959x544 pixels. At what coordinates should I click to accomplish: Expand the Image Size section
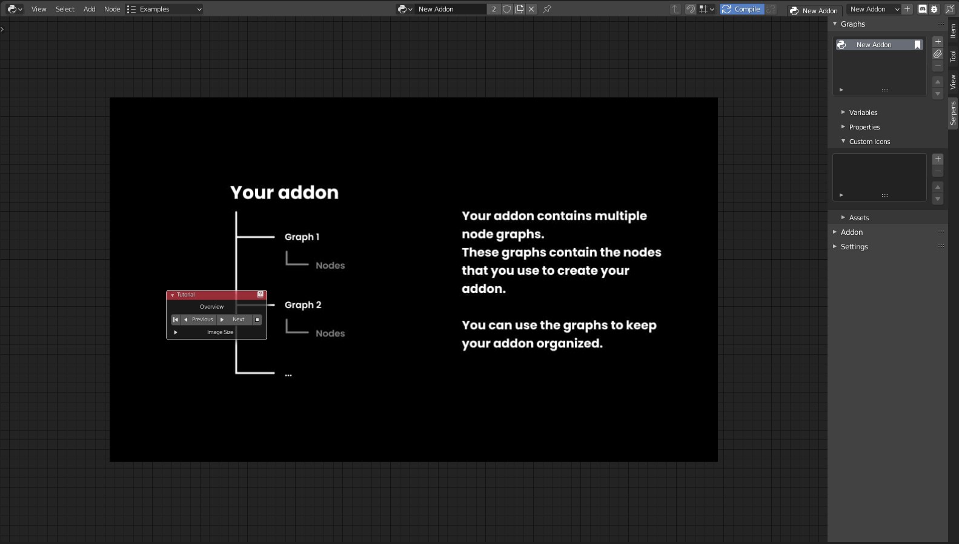click(x=176, y=332)
